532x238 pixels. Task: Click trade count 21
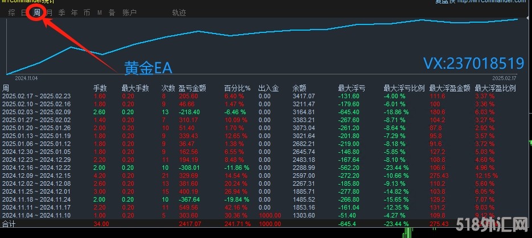(x=165, y=176)
